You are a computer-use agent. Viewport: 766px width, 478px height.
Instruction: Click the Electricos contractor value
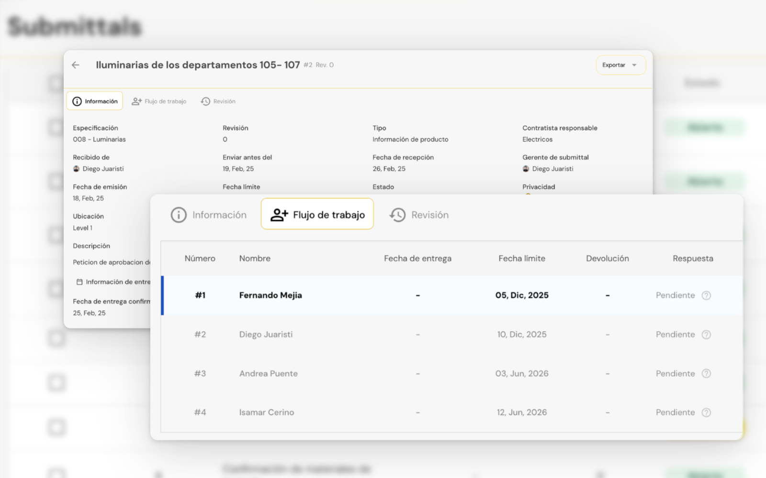click(537, 140)
